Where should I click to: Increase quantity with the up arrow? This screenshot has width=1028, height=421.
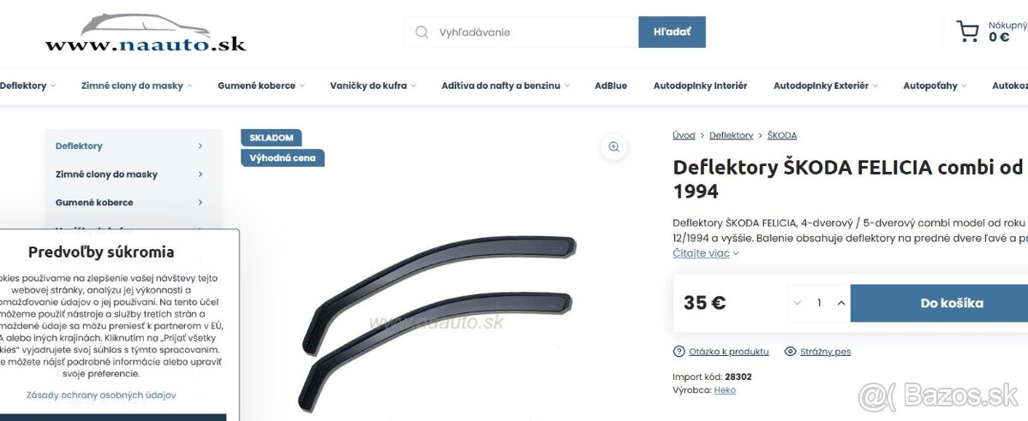click(841, 303)
